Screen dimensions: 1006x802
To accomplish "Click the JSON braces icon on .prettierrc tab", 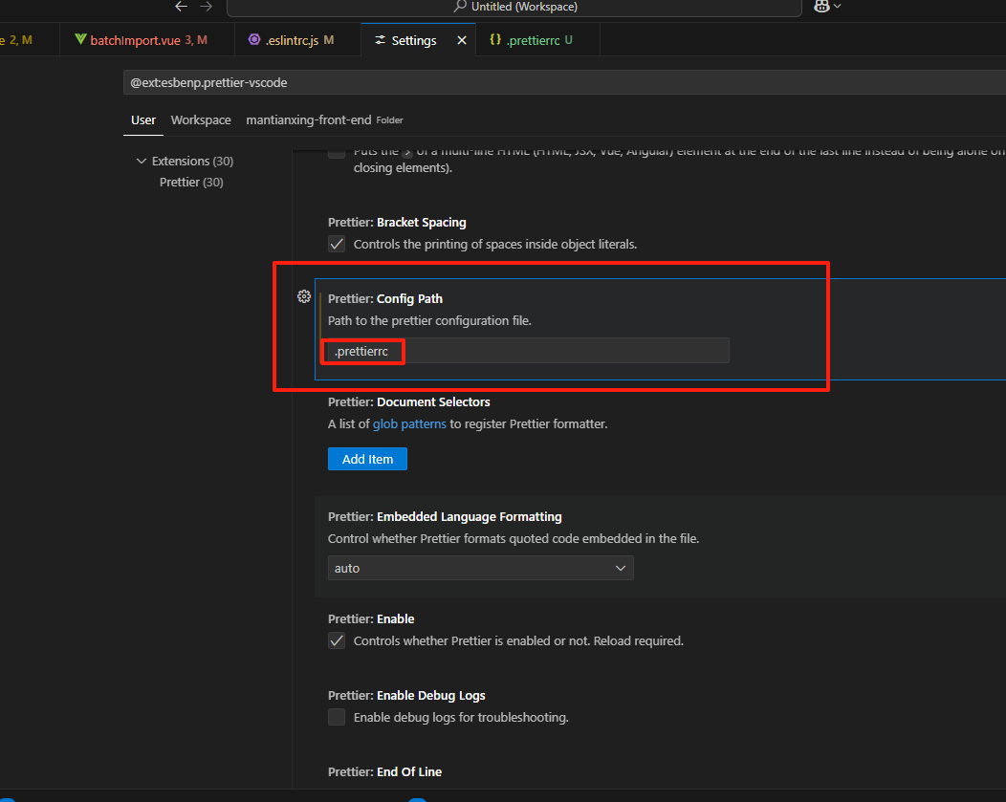I will tap(495, 39).
